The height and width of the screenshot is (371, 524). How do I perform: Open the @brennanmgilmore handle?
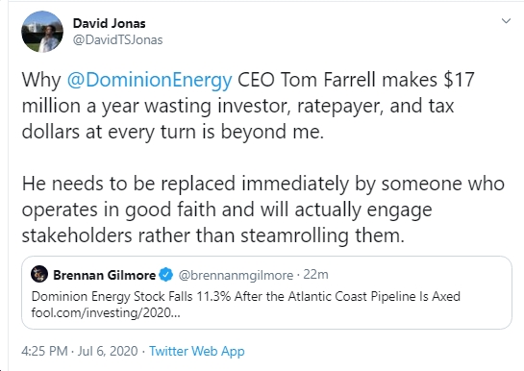point(236,275)
